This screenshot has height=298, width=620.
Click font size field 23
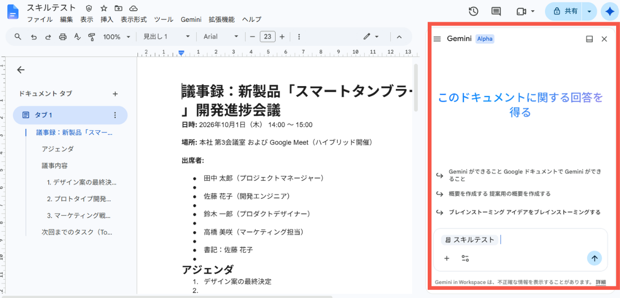click(x=267, y=37)
